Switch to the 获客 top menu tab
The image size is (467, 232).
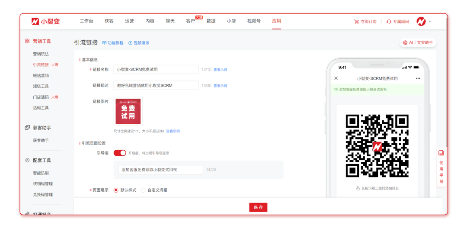pos(109,21)
